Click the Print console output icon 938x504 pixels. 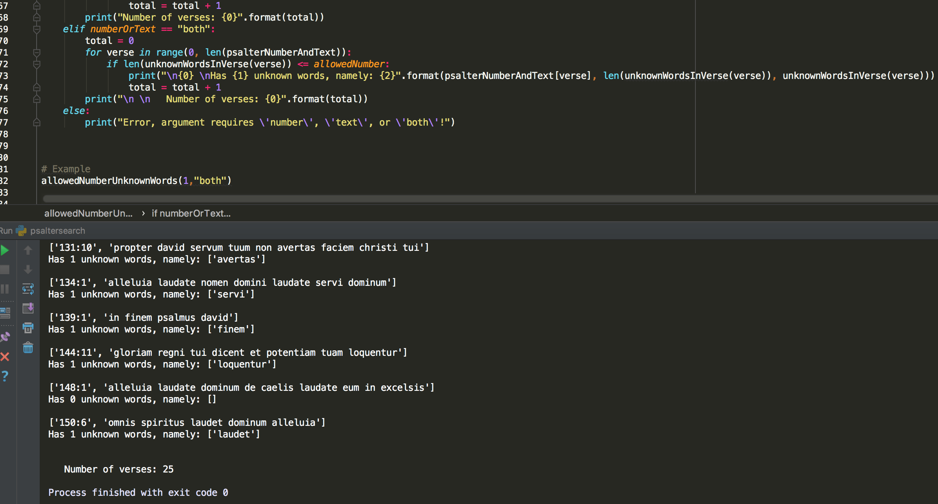(28, 328)
